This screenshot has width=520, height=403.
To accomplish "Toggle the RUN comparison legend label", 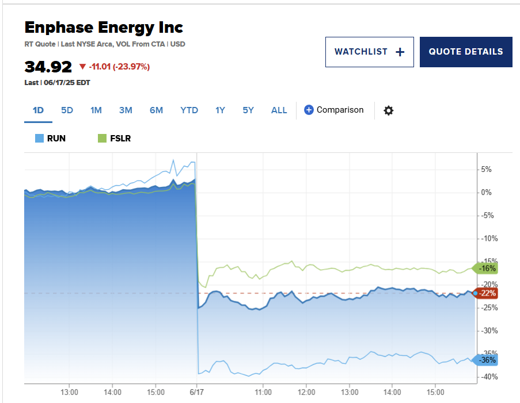I will pyautogui.click(x=56, y=139).
